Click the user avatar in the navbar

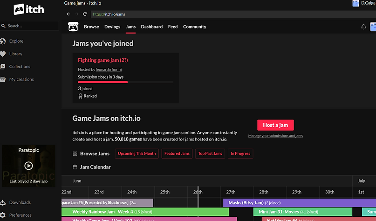tap(373, 27)
